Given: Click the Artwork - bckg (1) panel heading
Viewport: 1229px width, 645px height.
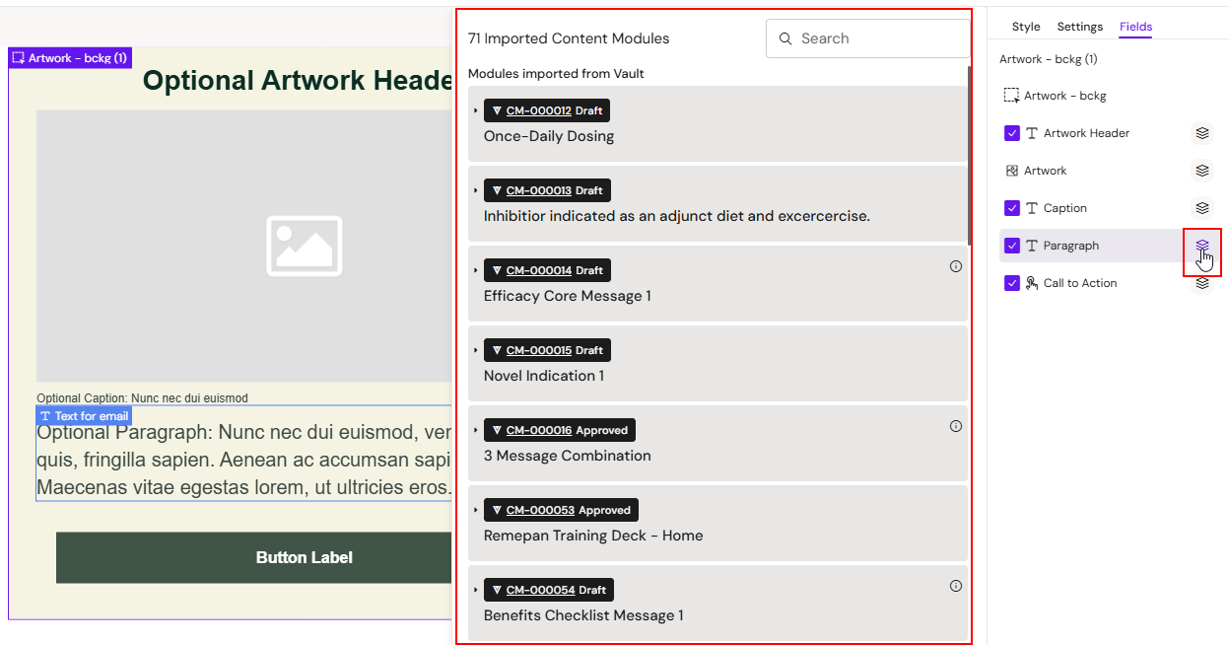Looking at the screenshot, I should (1049, 59).
